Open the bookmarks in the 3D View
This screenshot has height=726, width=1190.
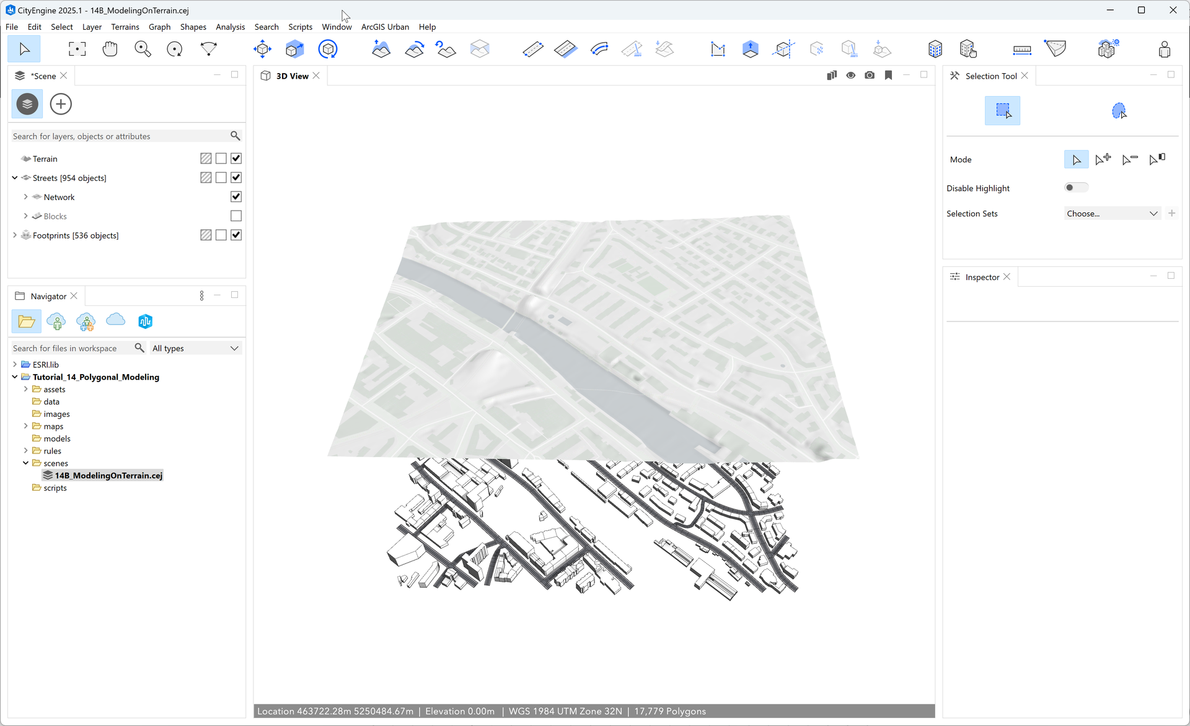pyautogui.click(x=888, y=75)
